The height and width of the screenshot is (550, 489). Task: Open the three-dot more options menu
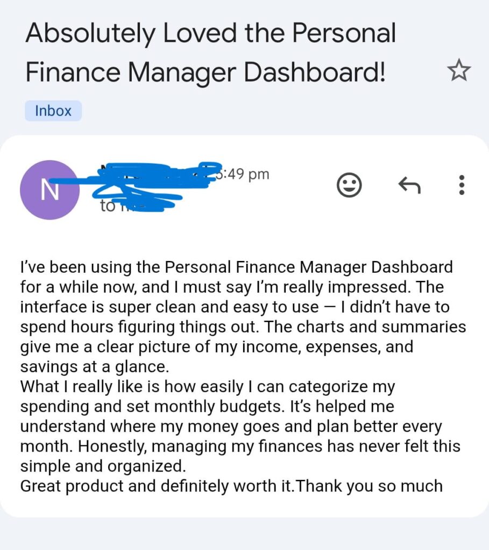[x=461, y=185]
